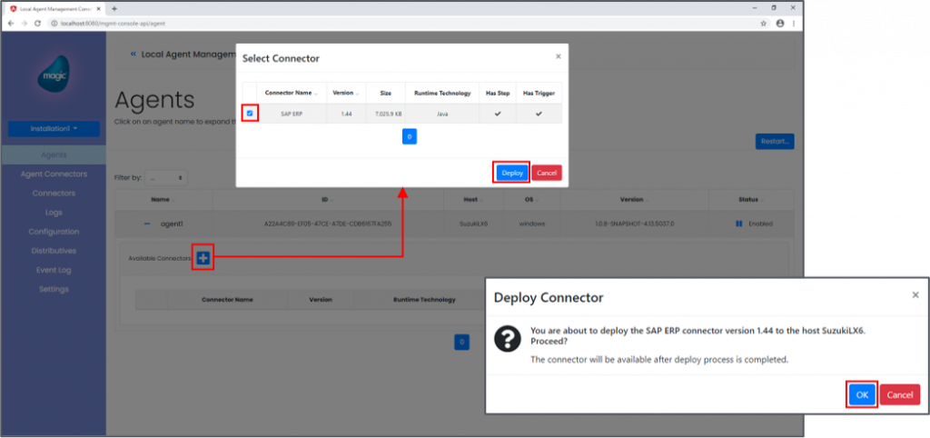Click OK in Deploy Connector dialog
This screenshot has height=438, width=930.
coord(862,394)
